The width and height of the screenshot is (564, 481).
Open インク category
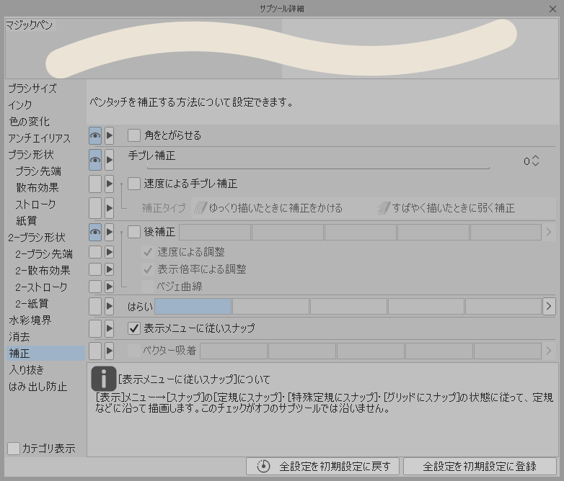pyautogui.click(x=20, y=105)
